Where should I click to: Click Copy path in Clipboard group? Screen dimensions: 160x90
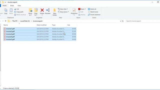pos(19,12)
